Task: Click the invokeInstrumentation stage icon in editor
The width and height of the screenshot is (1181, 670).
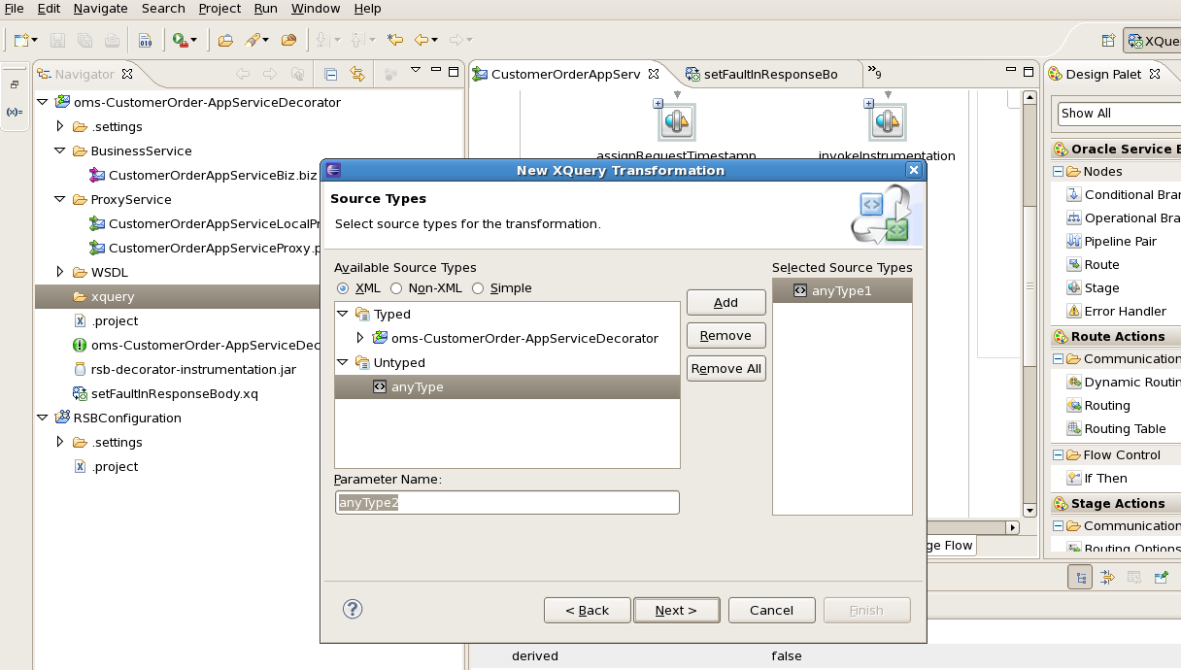Action: click(887, 121)
